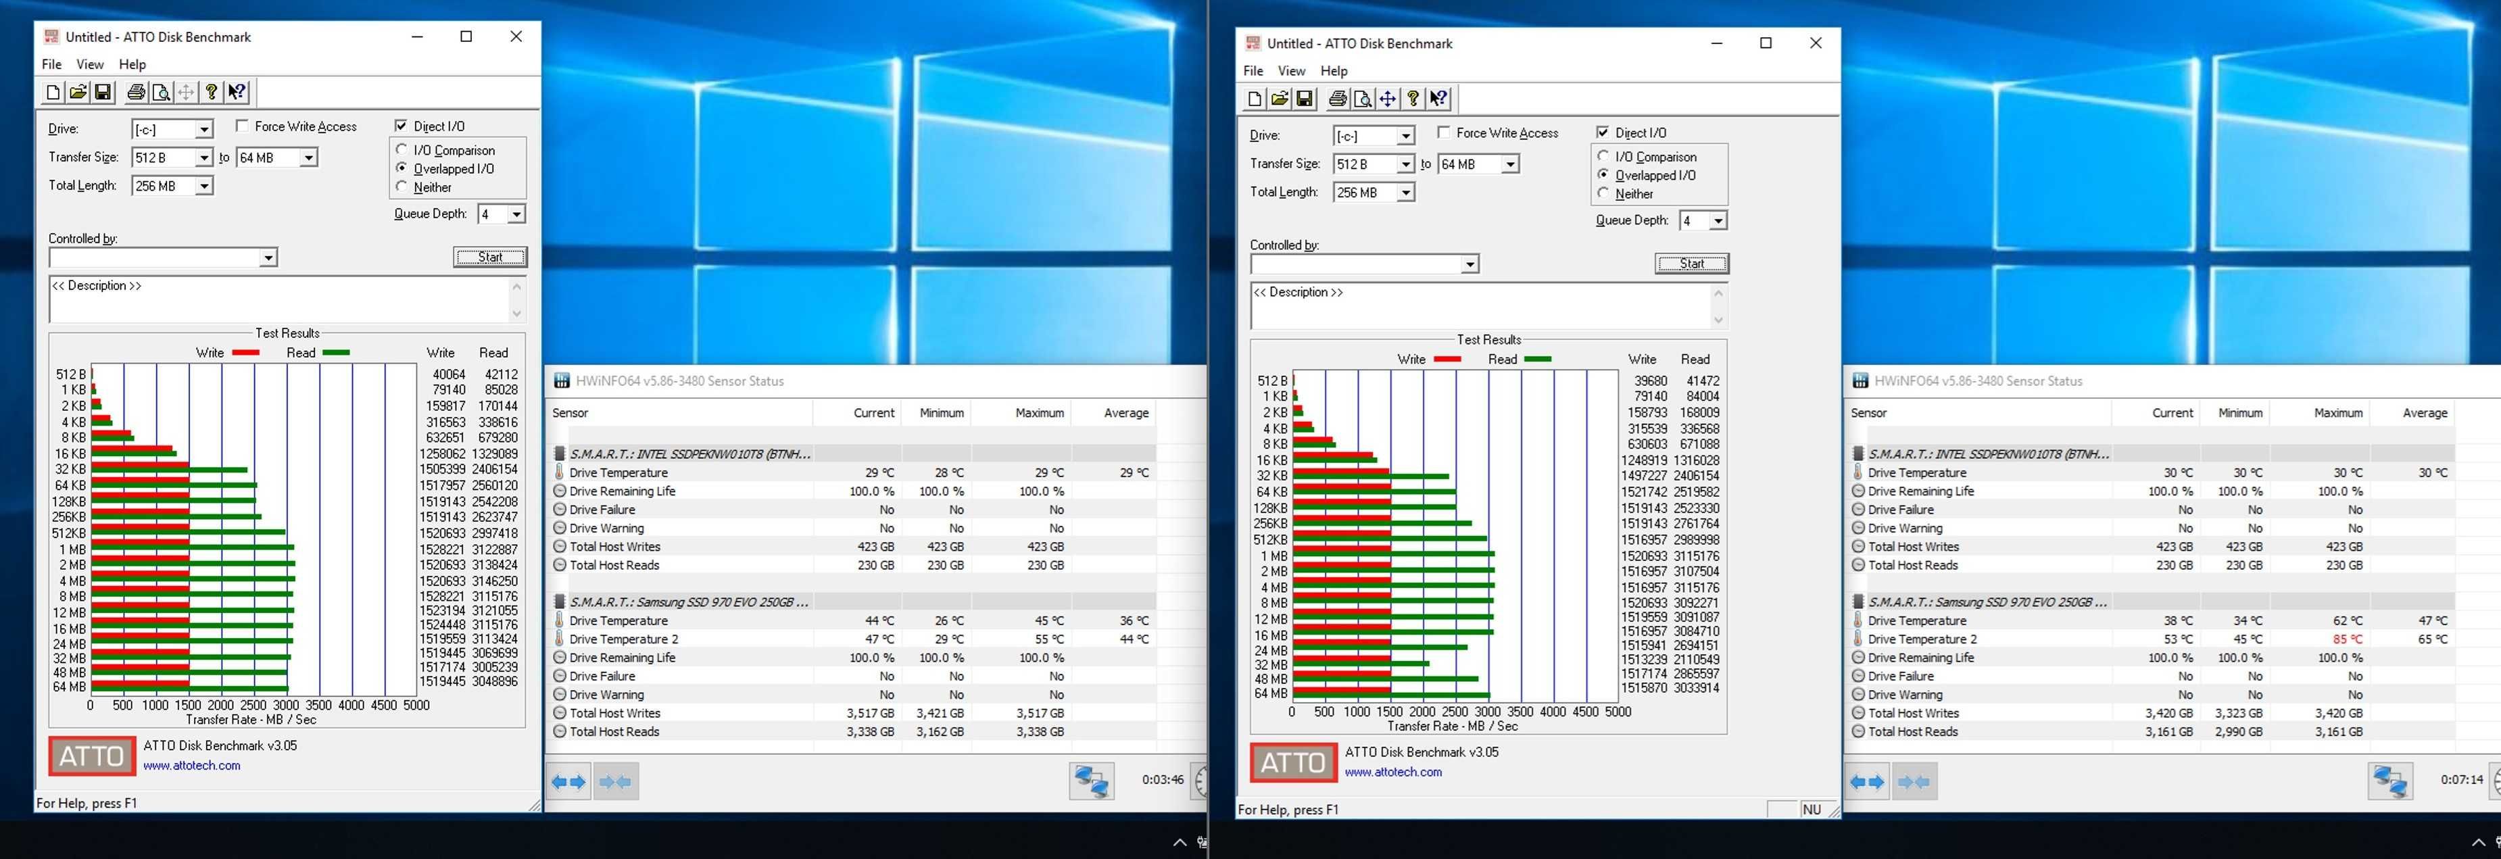Screen dimensions: 2501x859
Task: Open Total Length dropdown in left ATTO window
Action: click(x=204, y=185)
